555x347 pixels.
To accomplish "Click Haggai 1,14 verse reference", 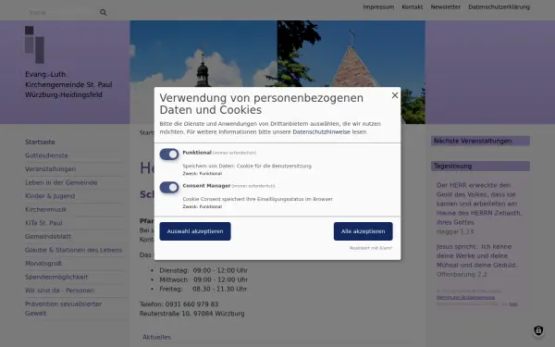I will [x=455, y=231].
